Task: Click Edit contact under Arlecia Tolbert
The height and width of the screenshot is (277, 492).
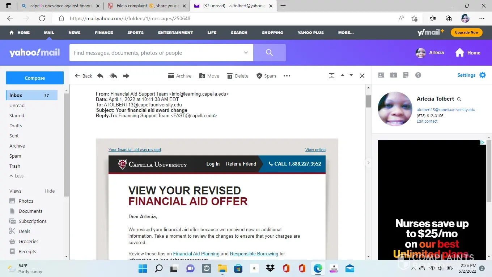Action: pyautogui.click(x=427, y=121)
